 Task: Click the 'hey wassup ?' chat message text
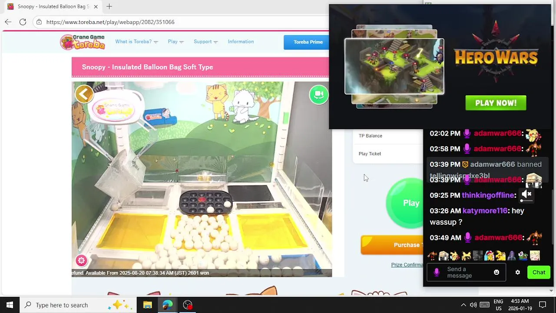coord(477,216)
